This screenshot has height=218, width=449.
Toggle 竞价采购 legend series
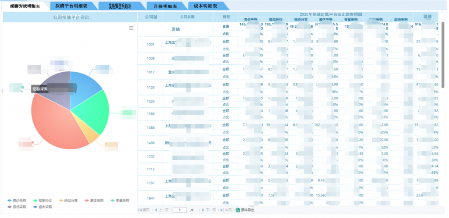point(17,200)
